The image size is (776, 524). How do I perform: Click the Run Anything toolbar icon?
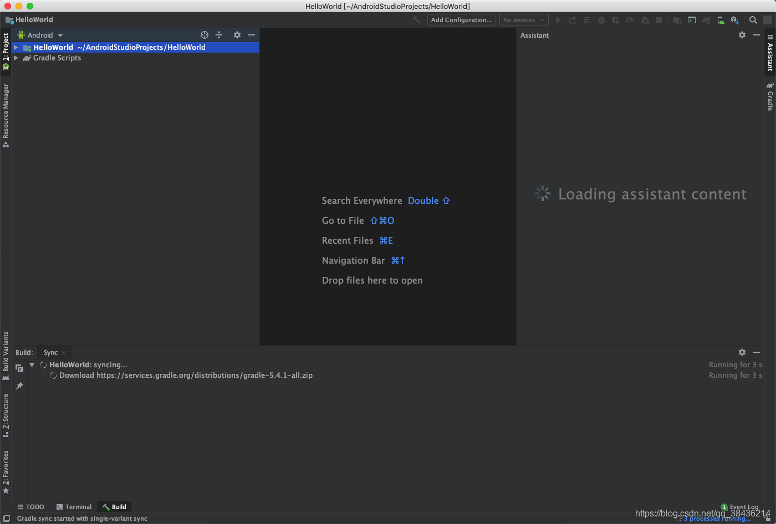point(692,20)
